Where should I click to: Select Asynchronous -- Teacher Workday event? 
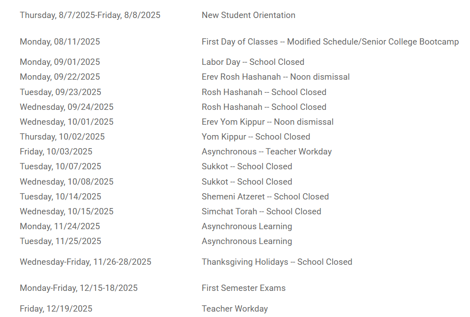pos(267,152)
